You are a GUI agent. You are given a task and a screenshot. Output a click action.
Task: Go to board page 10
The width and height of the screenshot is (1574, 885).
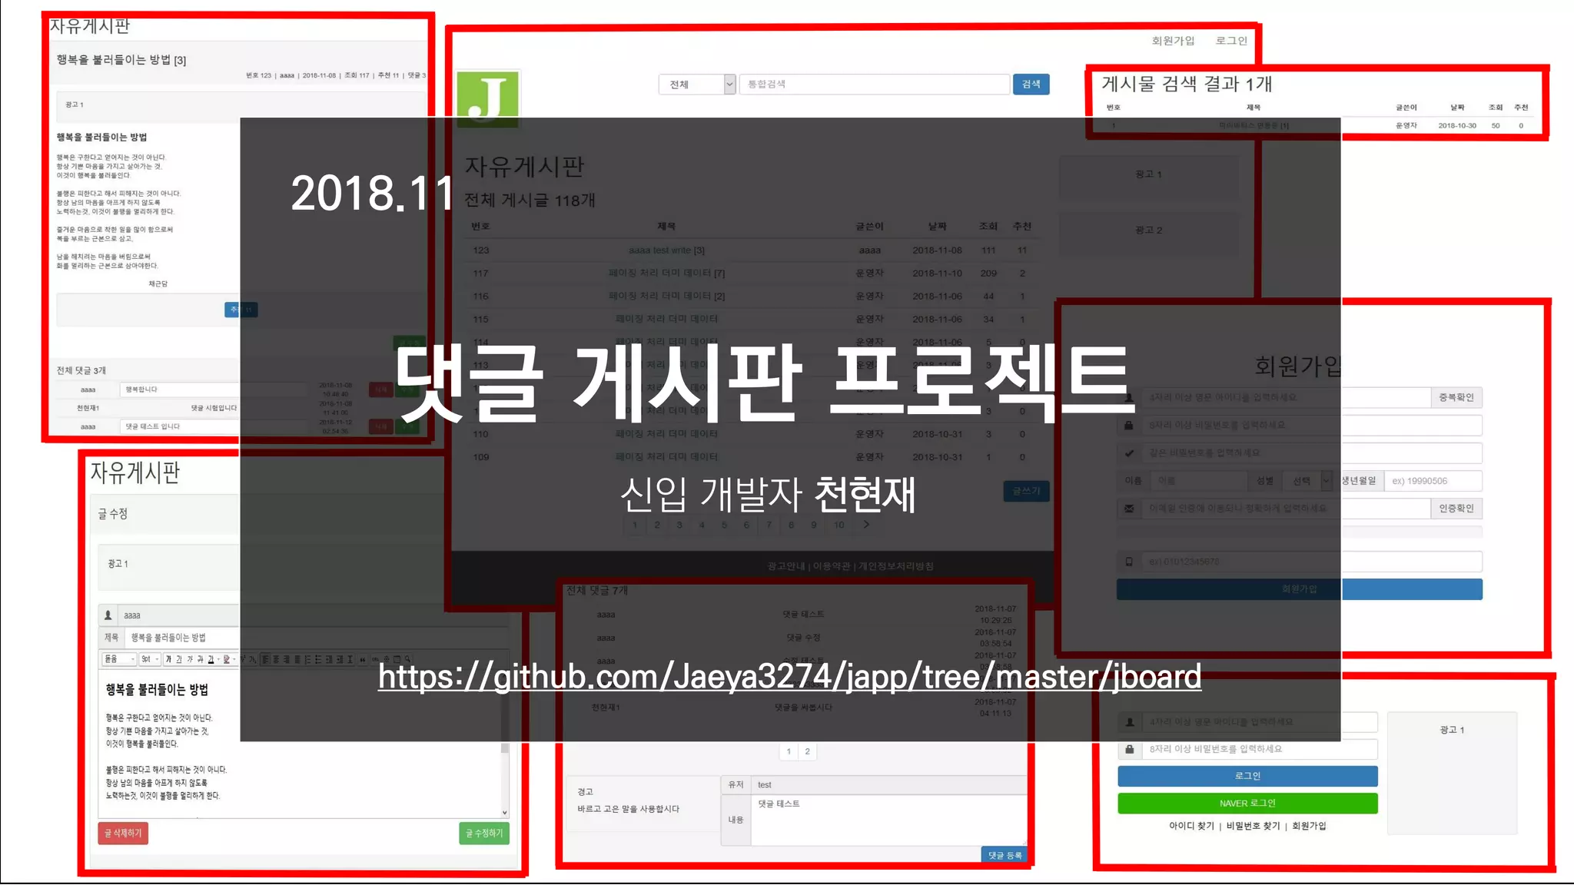point(838,525)
